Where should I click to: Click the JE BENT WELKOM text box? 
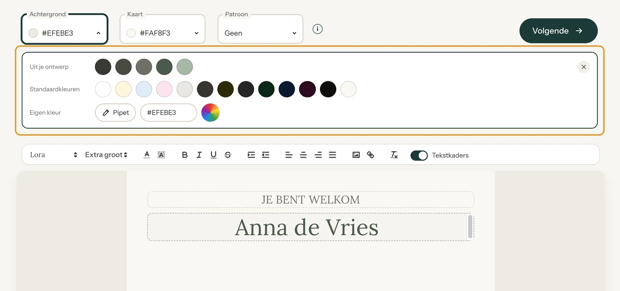[x=311, y=200]
